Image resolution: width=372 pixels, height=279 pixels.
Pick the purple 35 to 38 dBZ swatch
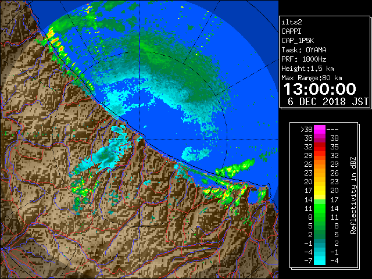click(x=320, y=138)
